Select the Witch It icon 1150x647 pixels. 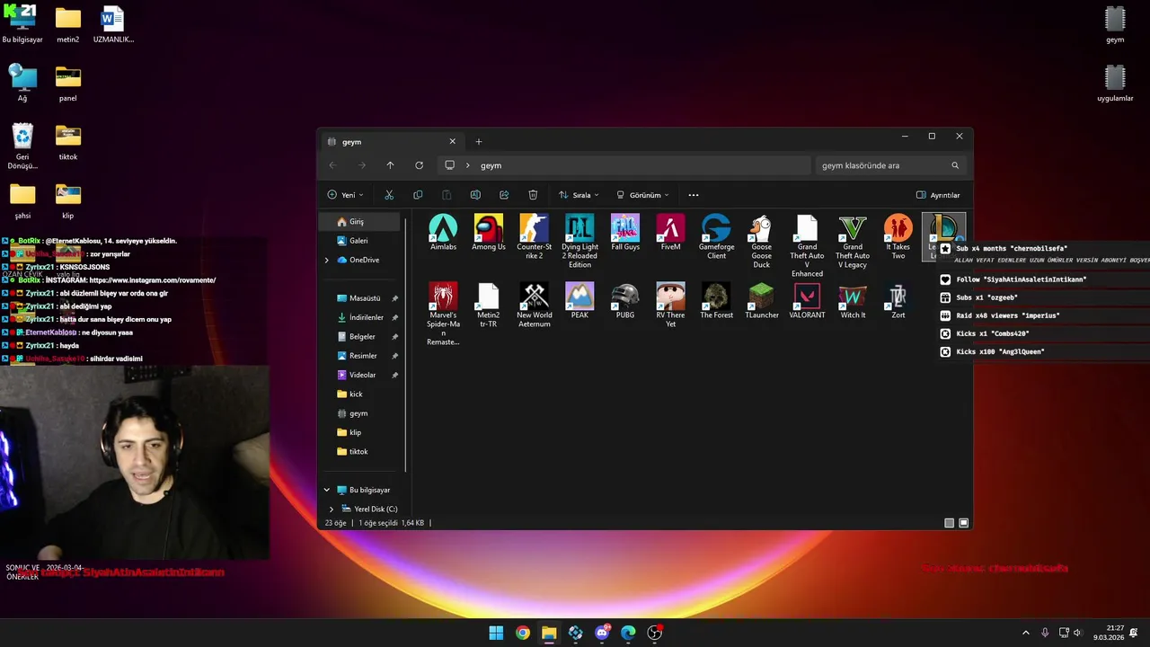853,301
